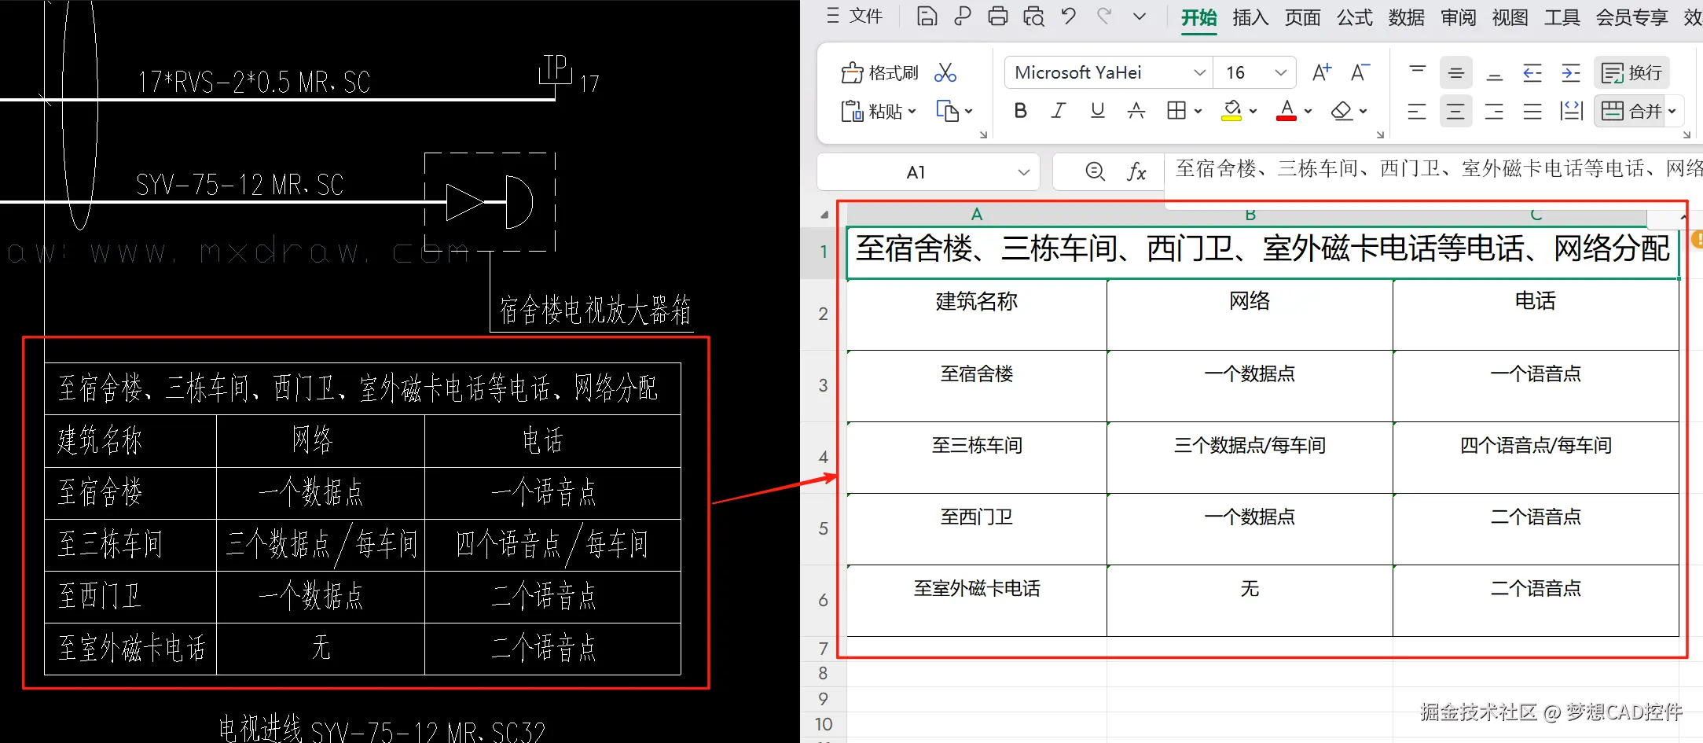Click the fx insert function icon
Viewport: 1703px width, 743px height.
[1136, 171]
